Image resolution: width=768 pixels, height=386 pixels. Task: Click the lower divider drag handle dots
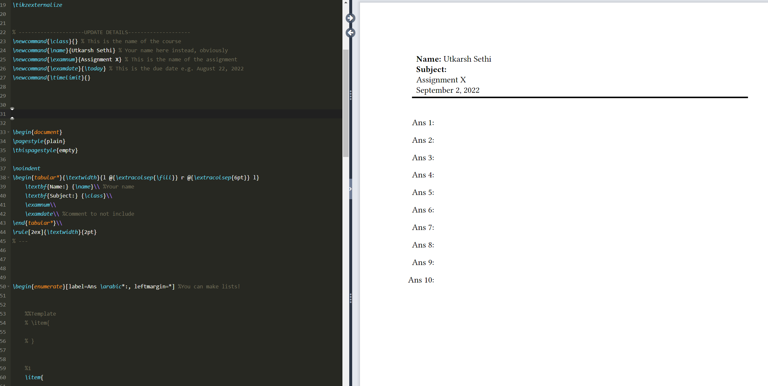(x=351, y=298)
